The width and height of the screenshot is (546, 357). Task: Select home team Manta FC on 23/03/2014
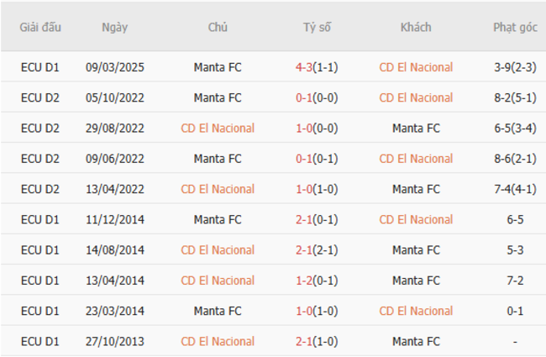[218, 311]
